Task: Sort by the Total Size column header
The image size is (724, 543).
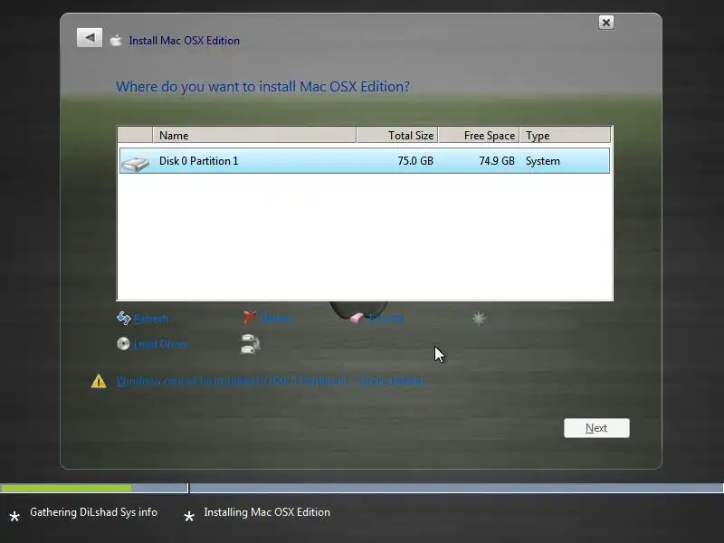Action: 397,135
